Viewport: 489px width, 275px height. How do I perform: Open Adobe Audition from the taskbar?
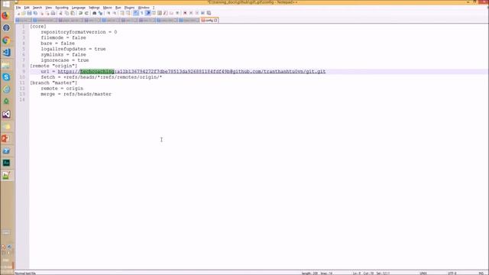[x=6, y=163]
